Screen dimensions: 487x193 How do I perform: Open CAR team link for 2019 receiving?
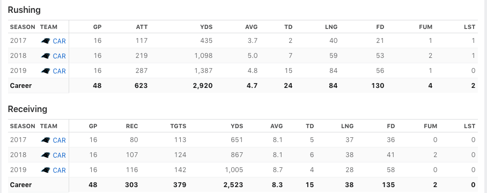60,170
